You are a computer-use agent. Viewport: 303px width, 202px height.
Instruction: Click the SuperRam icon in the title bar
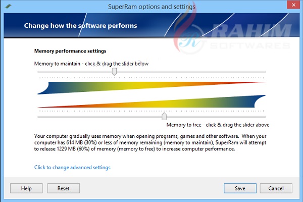(8, 6)
